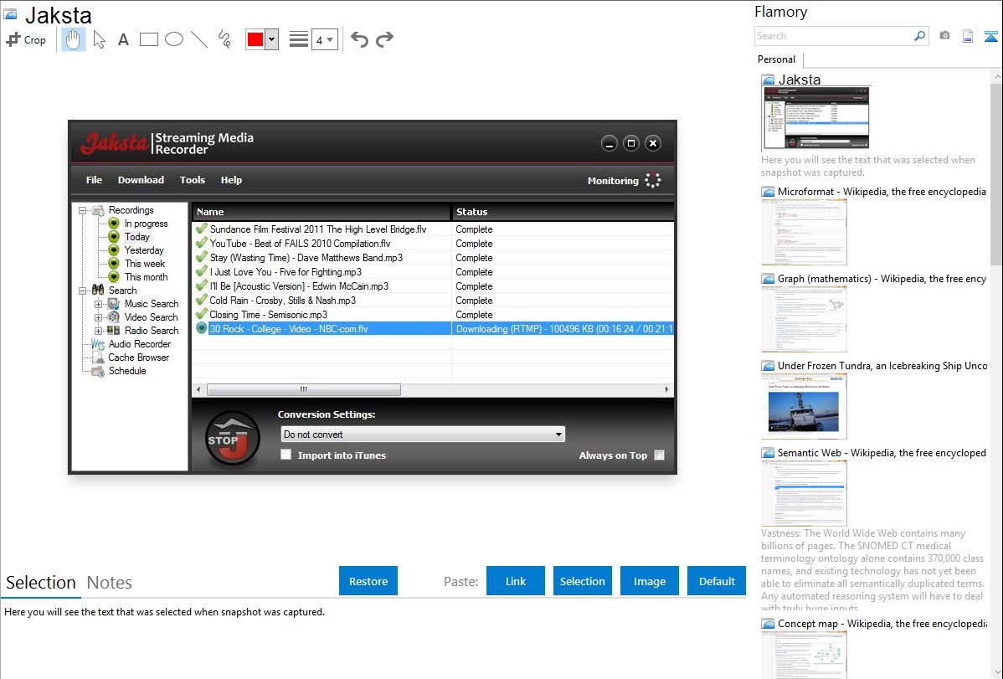Open the color swatch dropdown arrow
The image size is (1003, 679).
(272, 39)
